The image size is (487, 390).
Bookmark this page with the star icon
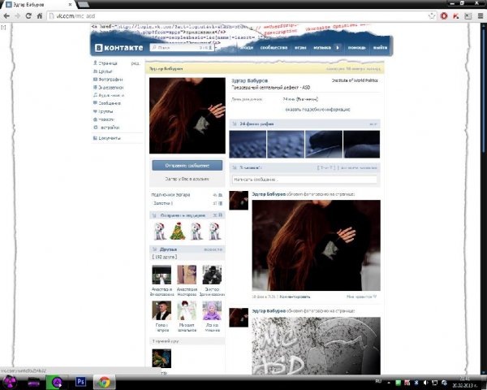coord(432,16)
